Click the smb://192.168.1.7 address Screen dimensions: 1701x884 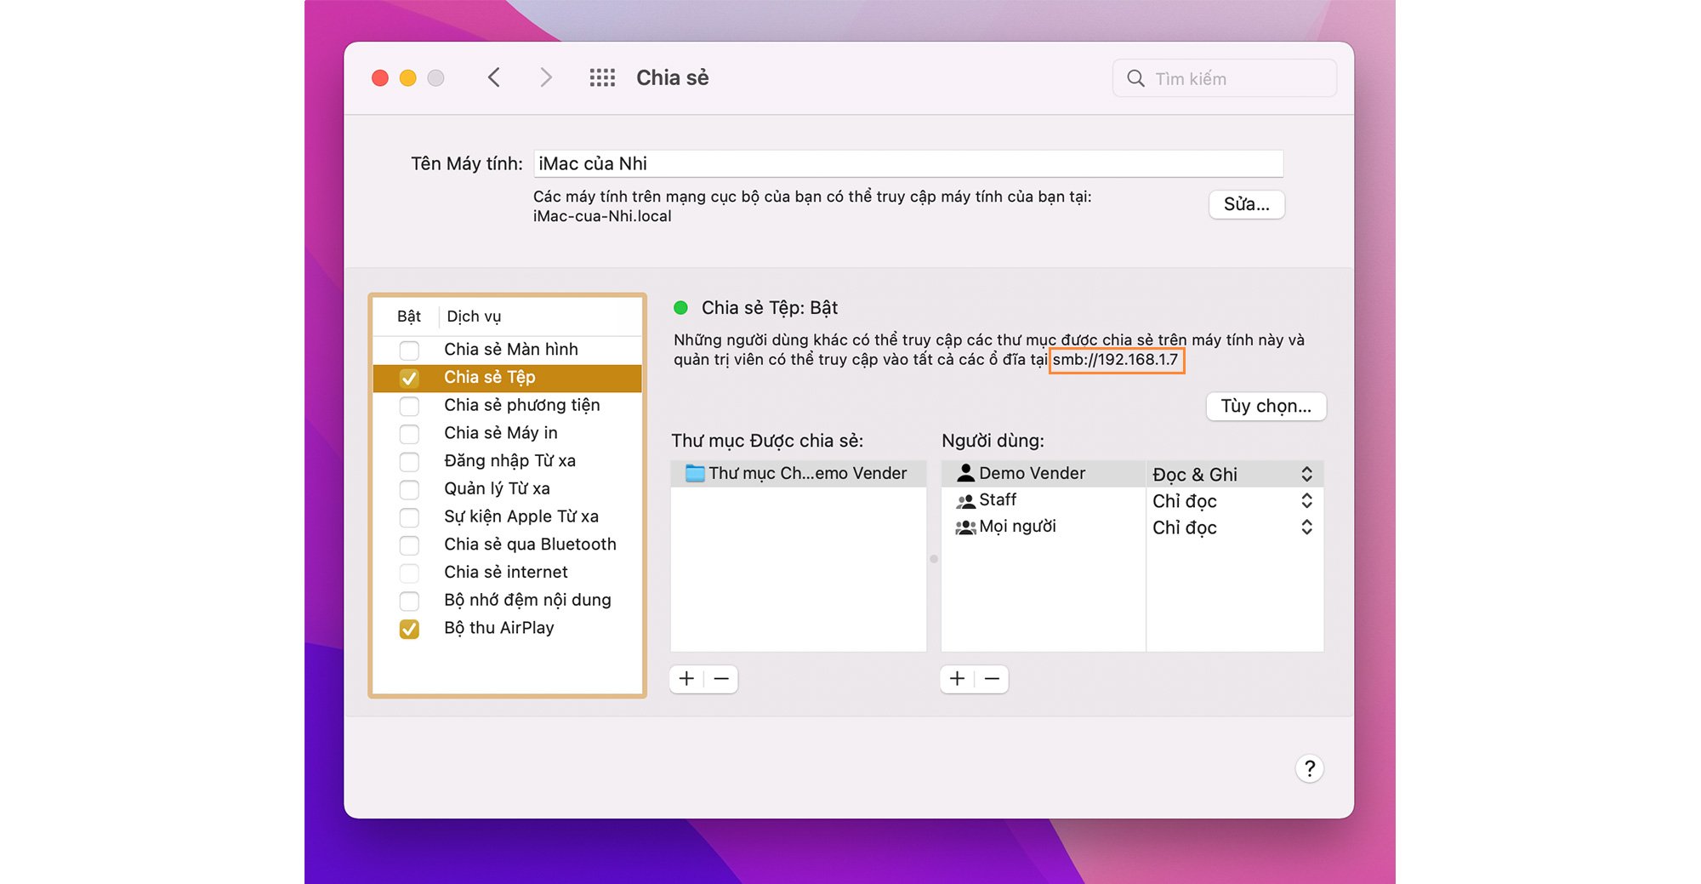1115,360
